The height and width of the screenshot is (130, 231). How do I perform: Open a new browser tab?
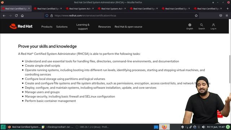[x=227, y=9]
